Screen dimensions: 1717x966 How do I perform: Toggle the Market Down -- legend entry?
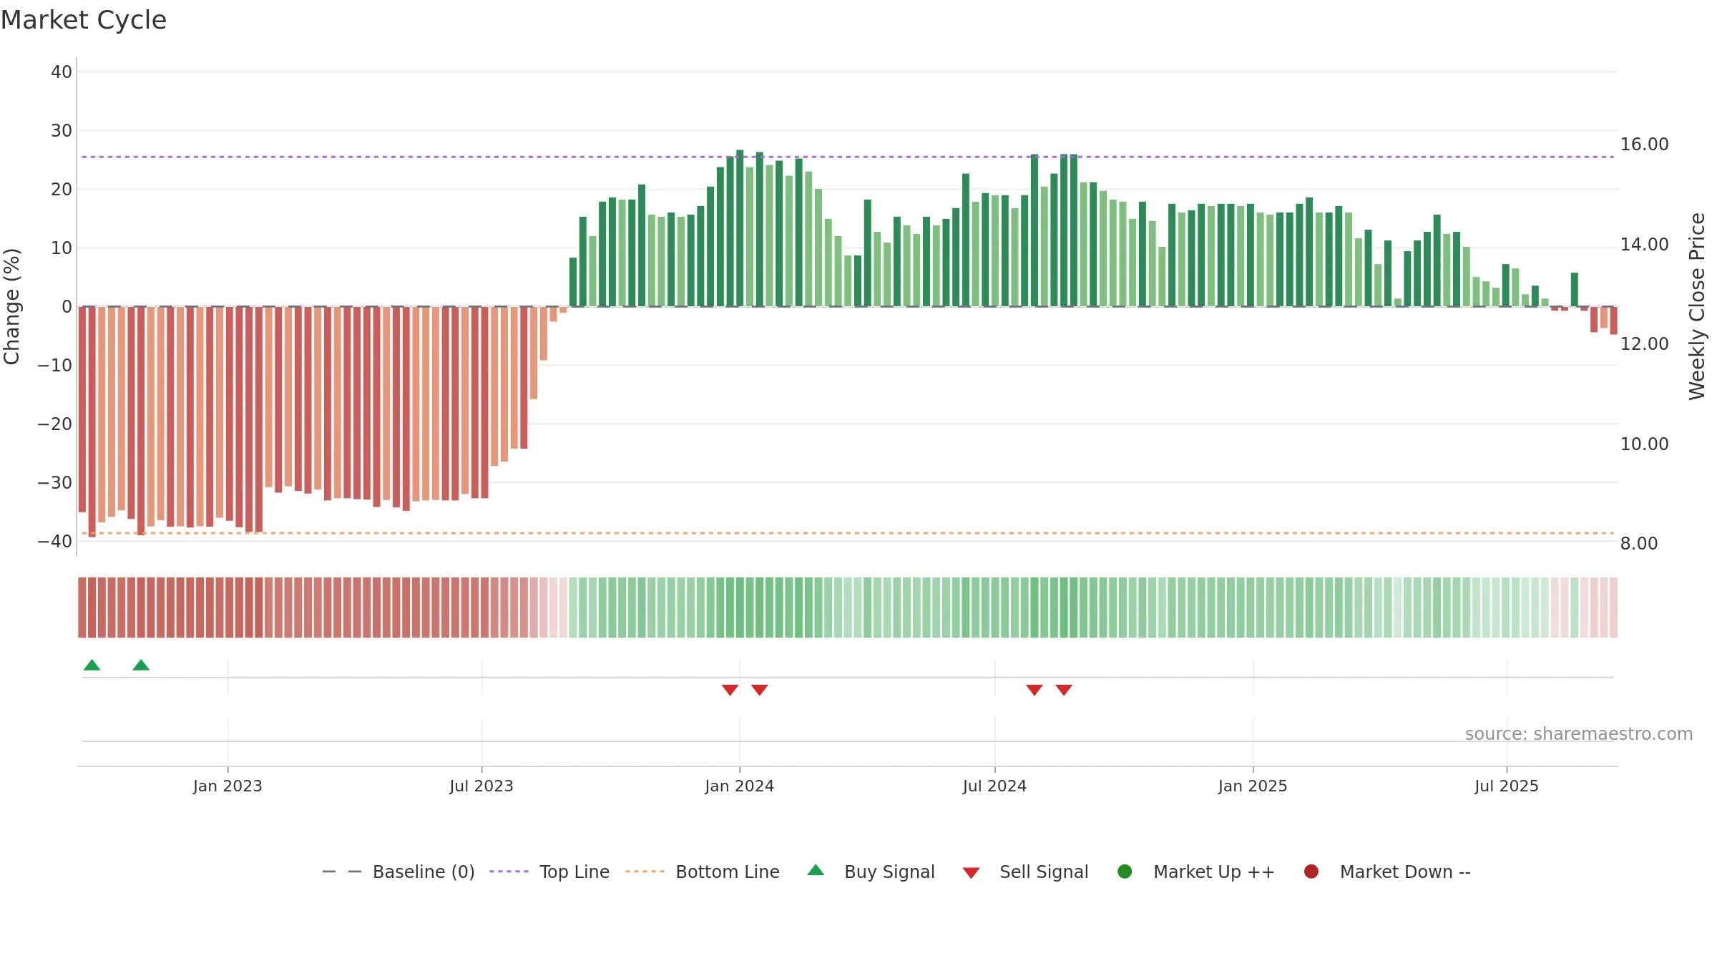(x=1386, y=872)
